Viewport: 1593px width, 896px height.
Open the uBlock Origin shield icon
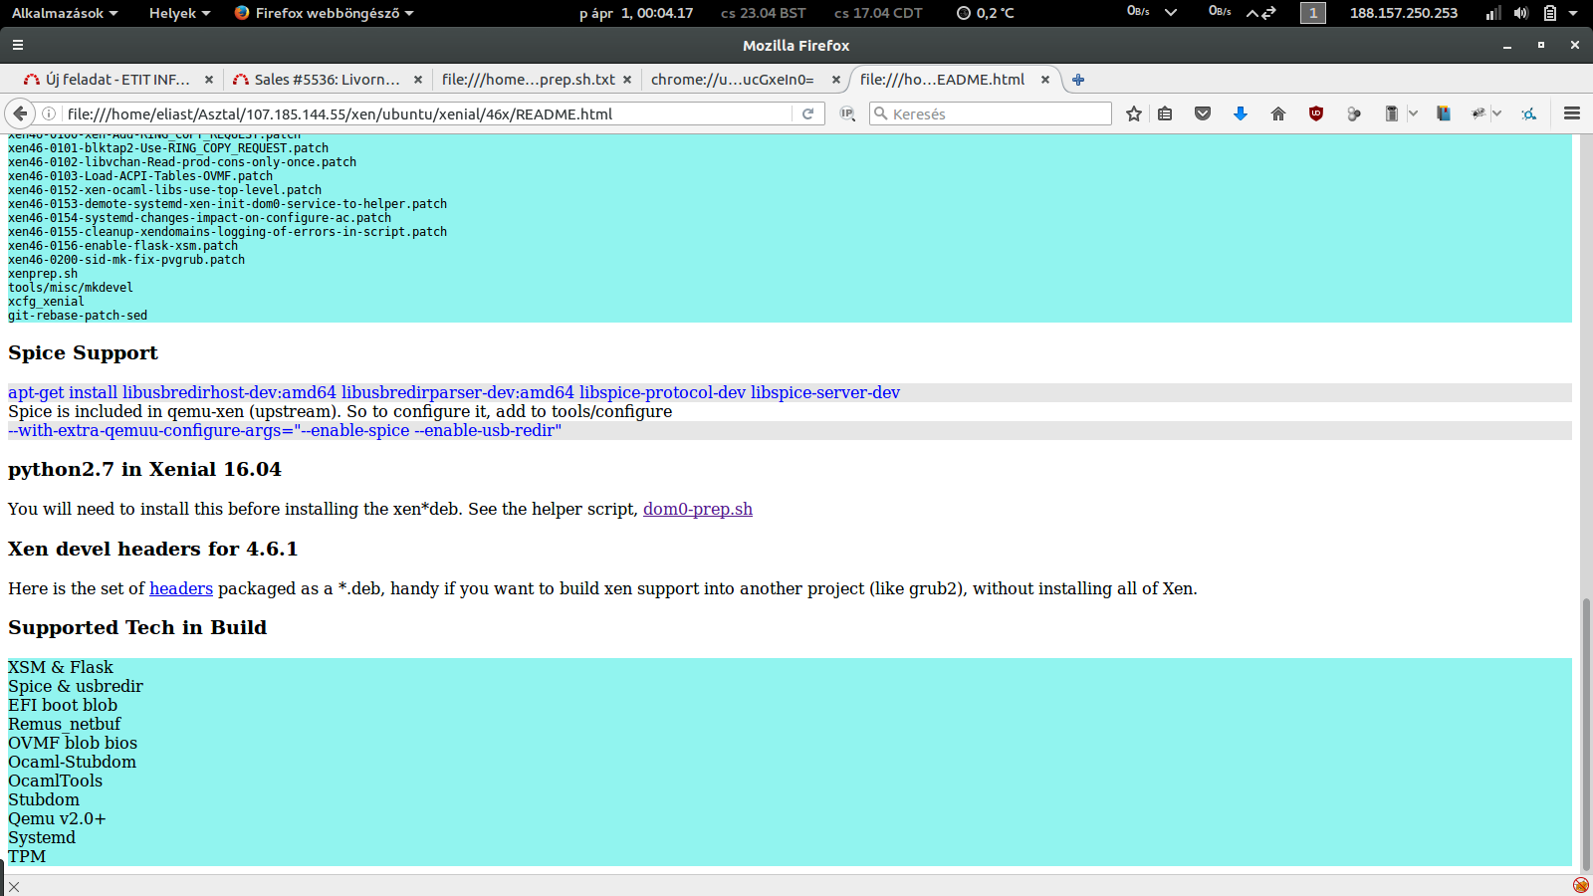pos(1316,113)
